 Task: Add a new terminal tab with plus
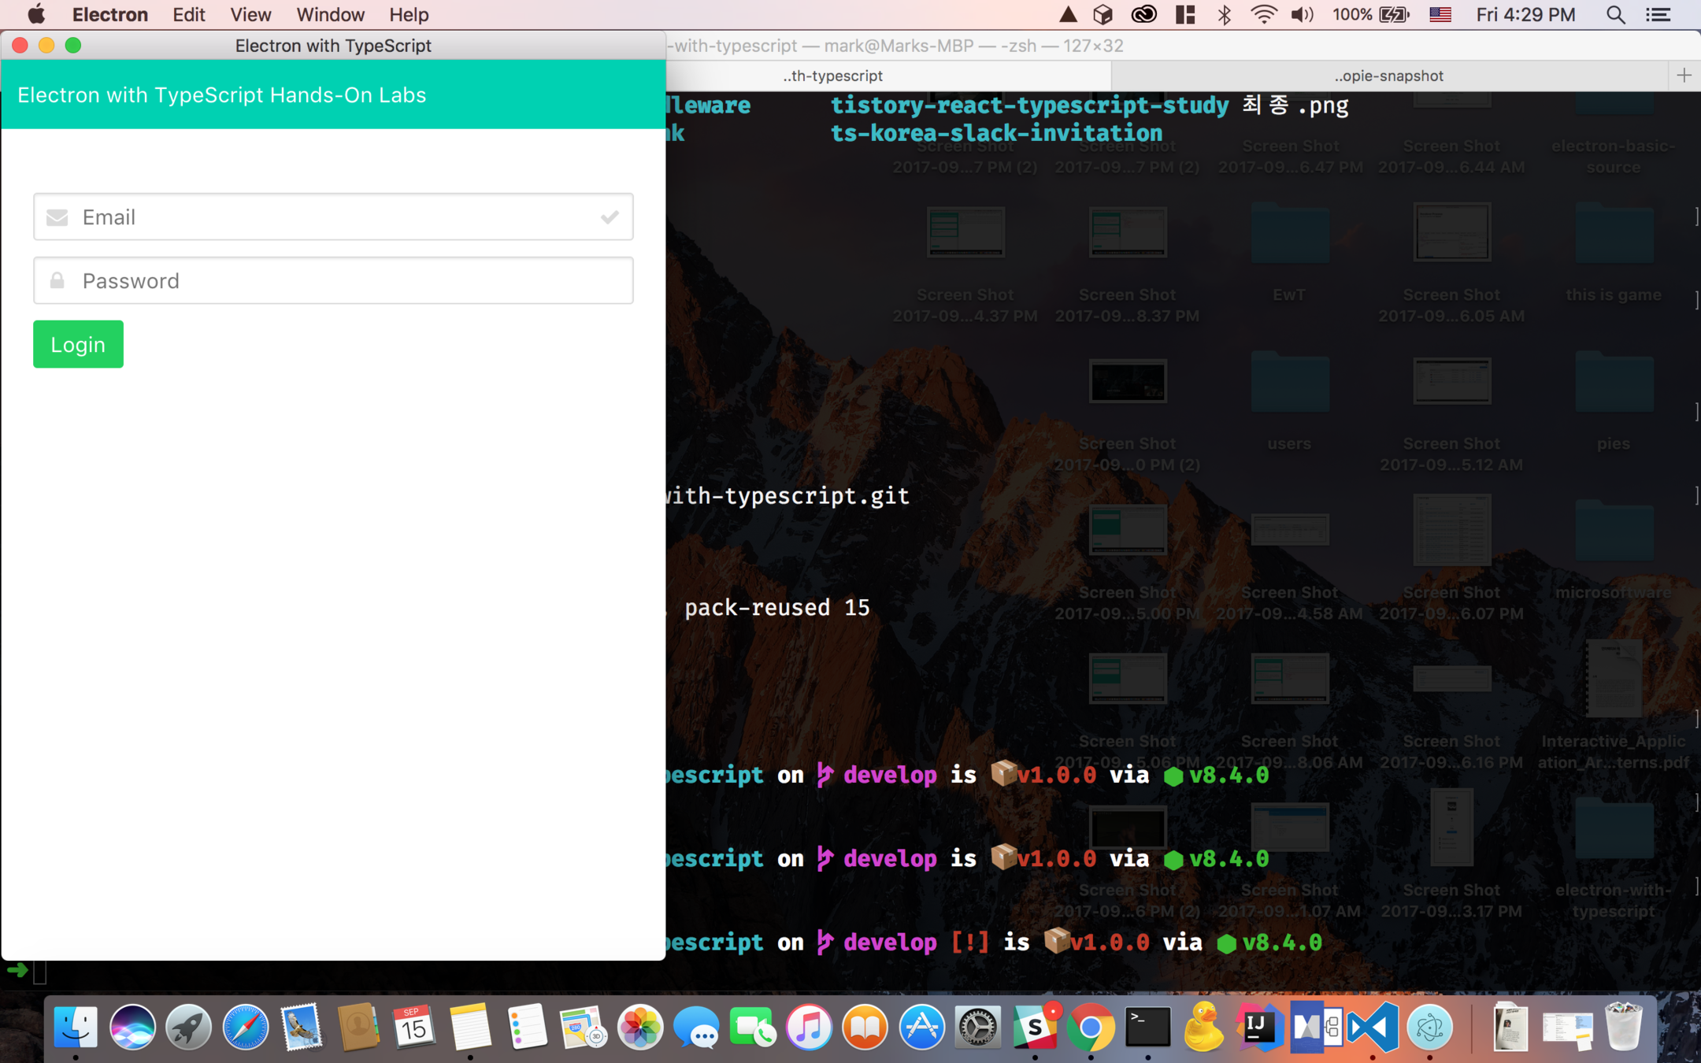pyautogui.click(x=1684, y=76)
